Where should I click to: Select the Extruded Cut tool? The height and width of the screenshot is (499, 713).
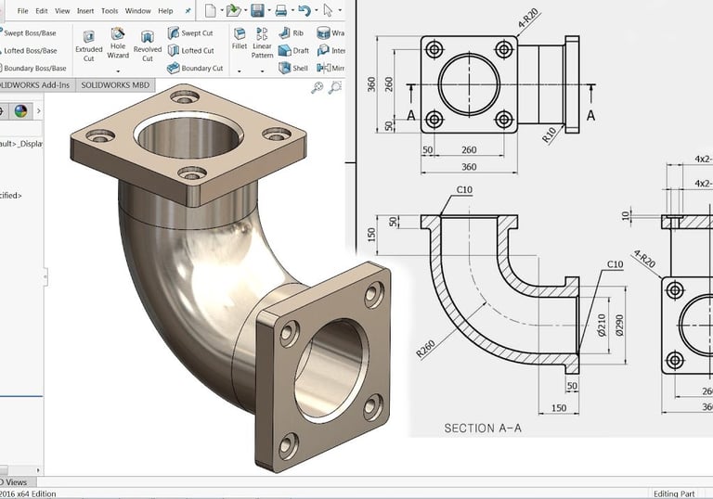click(89, 45)
